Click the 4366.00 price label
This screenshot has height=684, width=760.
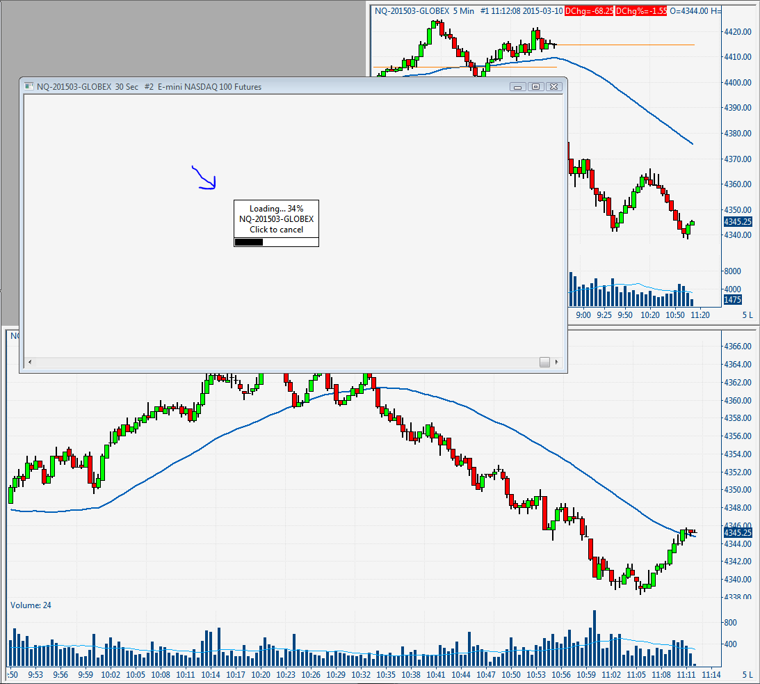tap(738, 347)
